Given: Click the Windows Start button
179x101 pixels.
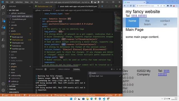Looking at the screenshot, I should click(x=71, y=99).
